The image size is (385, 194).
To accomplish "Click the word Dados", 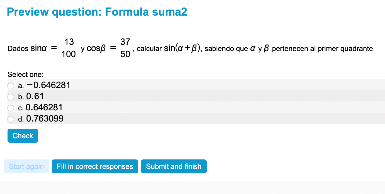I will click(x=18, y=49).
